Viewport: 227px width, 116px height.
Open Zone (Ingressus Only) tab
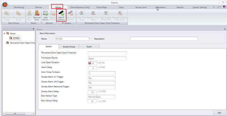coord(80,7)
